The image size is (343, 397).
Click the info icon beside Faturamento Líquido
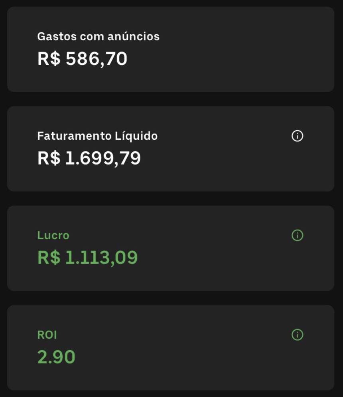297,136
